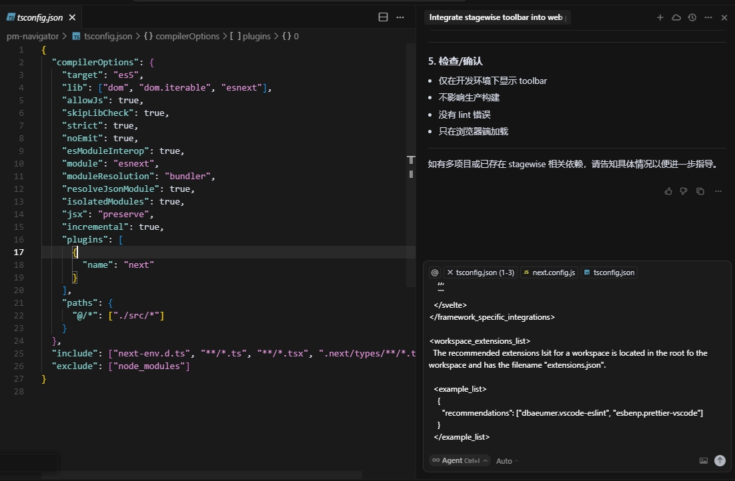735x481 pixels.
Task: Click the <workspace_extensions_list> text in the input
Action: pos(480,341)
